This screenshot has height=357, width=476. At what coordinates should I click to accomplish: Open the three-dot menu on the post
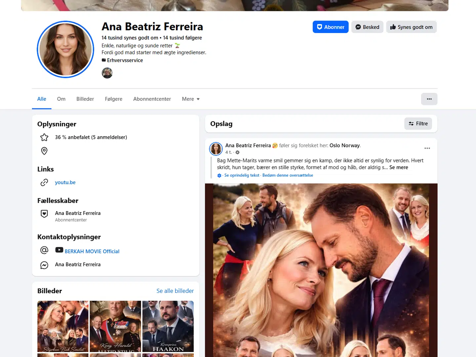click(x=427, y=148)
